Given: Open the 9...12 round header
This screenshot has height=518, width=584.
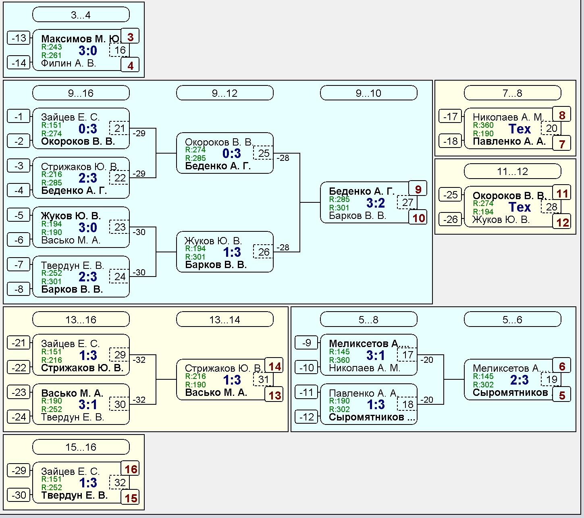Looking at the screenshot, I should [x=224, y=93].
